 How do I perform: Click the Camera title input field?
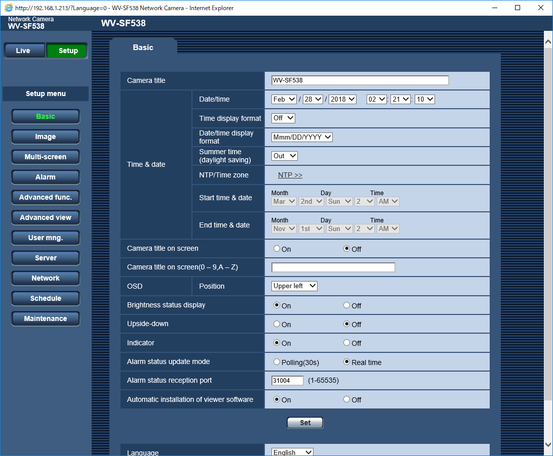pyautogui.click(x=360, y=80)
